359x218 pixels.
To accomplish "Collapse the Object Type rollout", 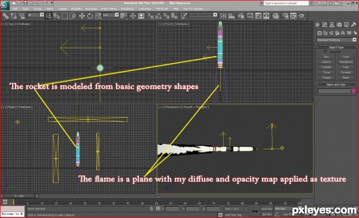I will [x=336, y=47].
